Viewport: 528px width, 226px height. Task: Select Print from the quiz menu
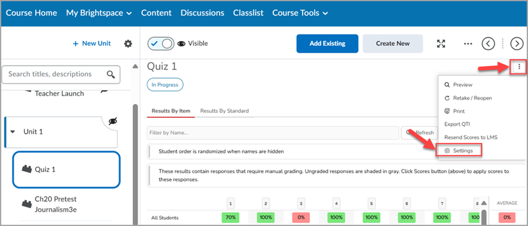[459, 111]
